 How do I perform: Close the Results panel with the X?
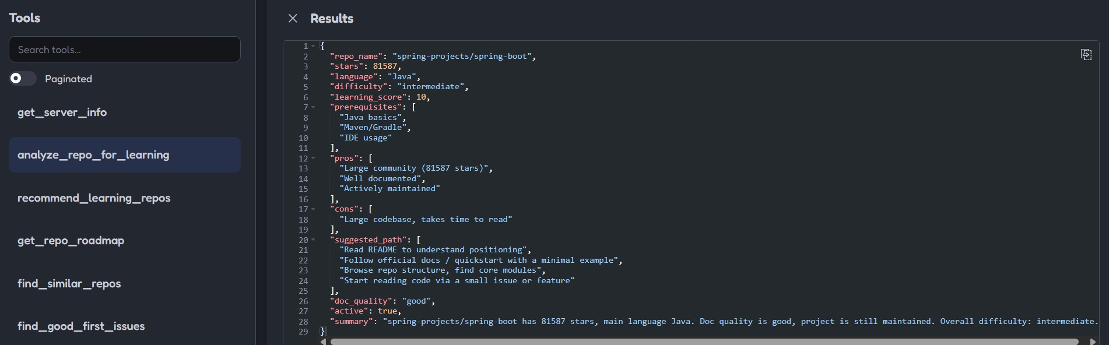293,19
